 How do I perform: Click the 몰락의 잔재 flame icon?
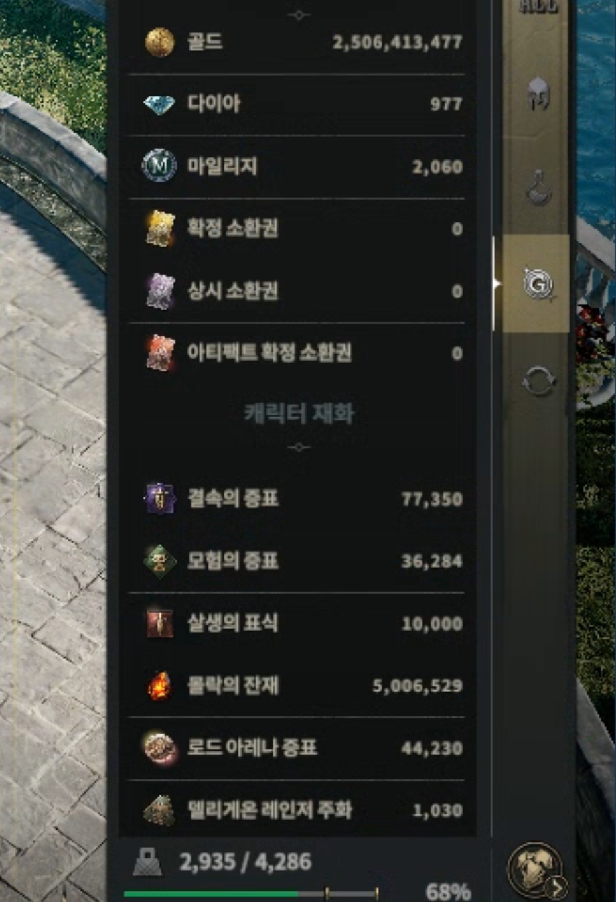click(x=160, y=686)
